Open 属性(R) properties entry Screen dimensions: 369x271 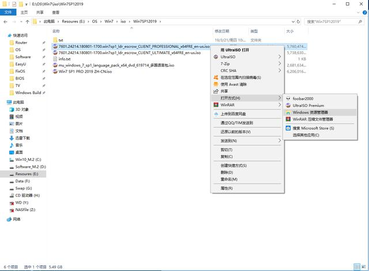click(x=227, y=188)
